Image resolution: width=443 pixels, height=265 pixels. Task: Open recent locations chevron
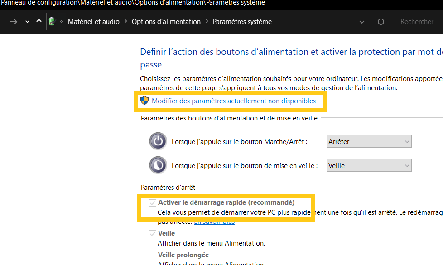(x=28, y=22)
